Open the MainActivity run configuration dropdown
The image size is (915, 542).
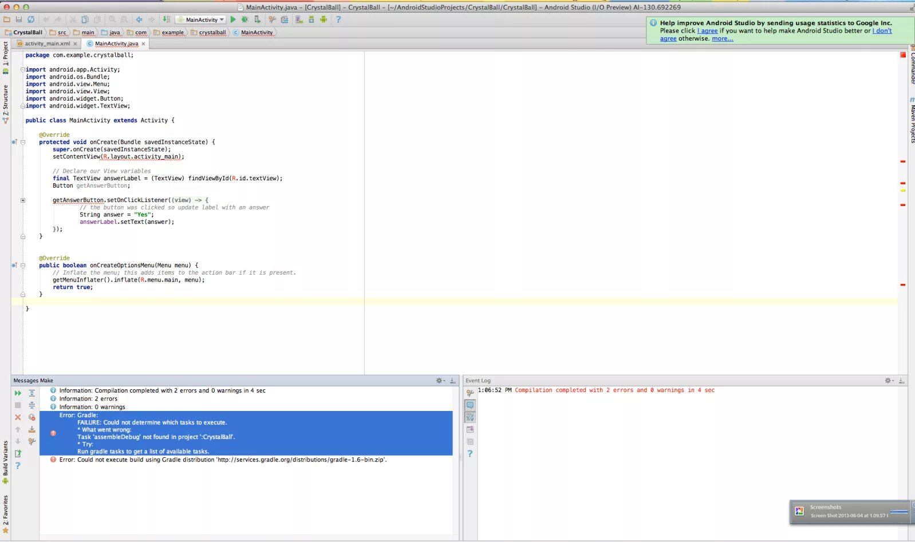tap(201, 19)
